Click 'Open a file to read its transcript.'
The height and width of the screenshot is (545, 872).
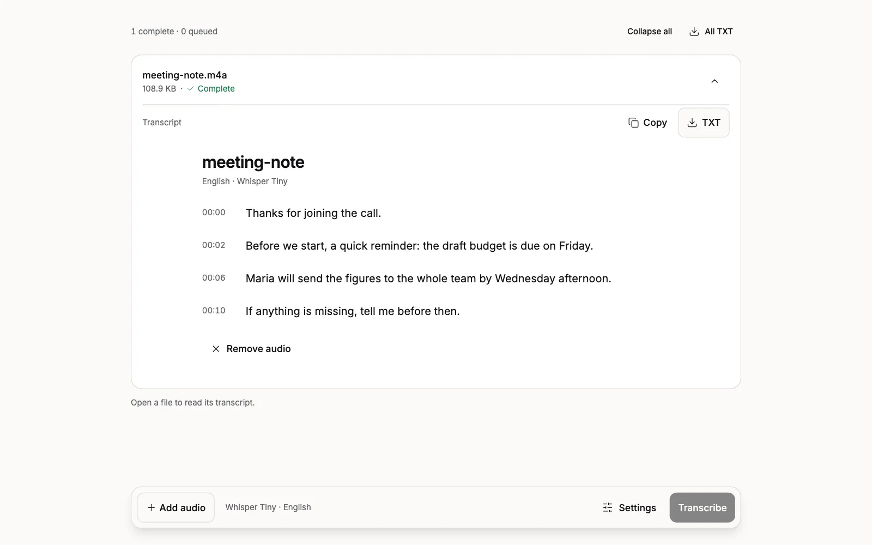(192, 403)
